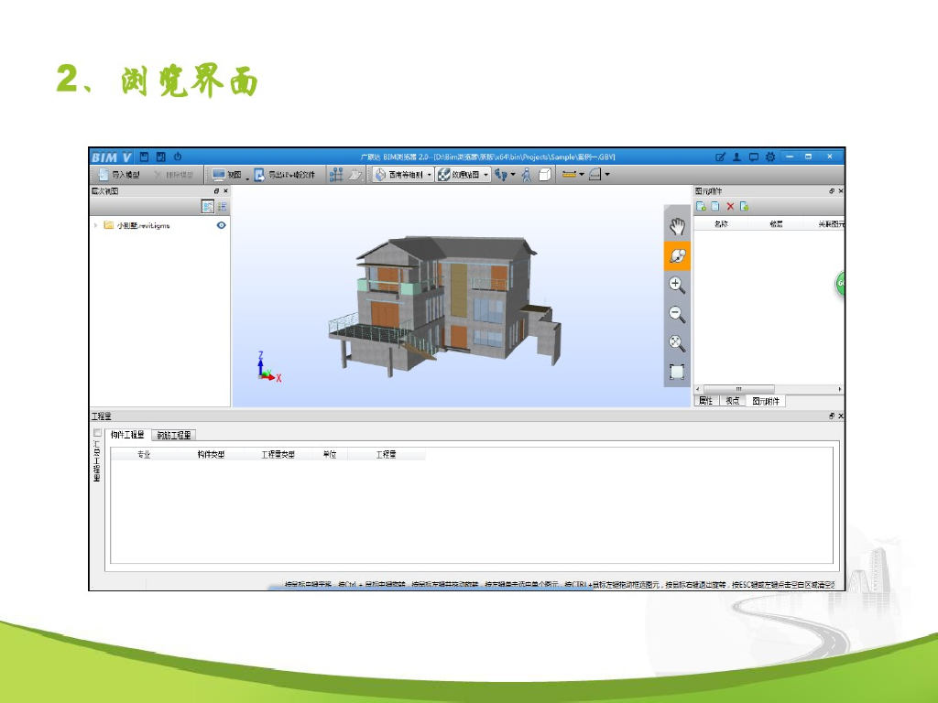938x703 pixels.
Task: Click the grey open-folder icon right of the grid icon
Action: point(356,175)
